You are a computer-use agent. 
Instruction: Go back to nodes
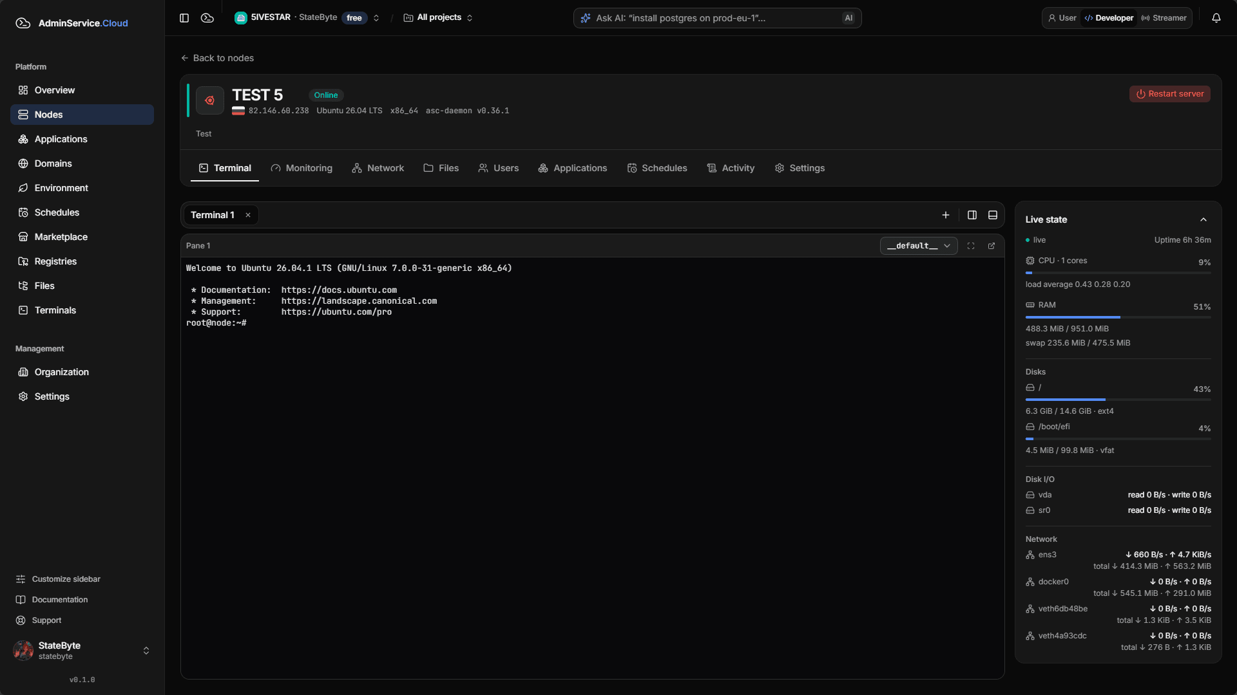point(217,58)
